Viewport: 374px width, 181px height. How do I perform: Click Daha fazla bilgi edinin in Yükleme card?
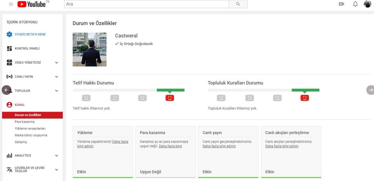click(x=103, y=144)
